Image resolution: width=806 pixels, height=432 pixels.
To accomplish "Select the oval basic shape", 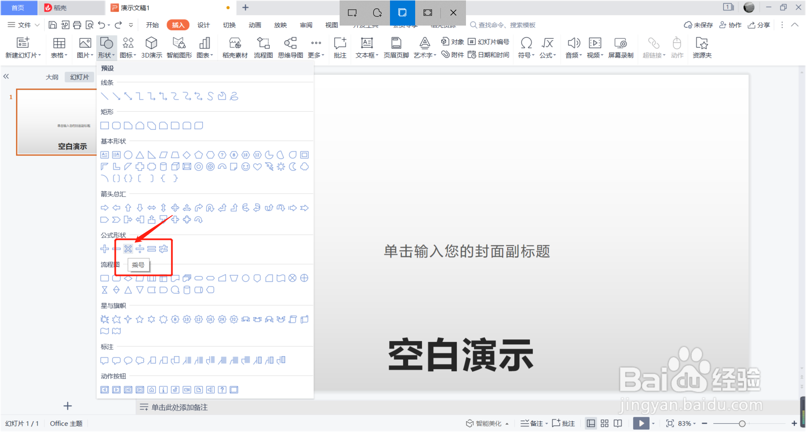I will [128, 155].
